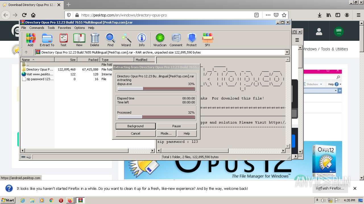The height and width of the screenshot is (204, 364).
Task: Toggle Firefox sidebar view icon
Action: (338, 15)
